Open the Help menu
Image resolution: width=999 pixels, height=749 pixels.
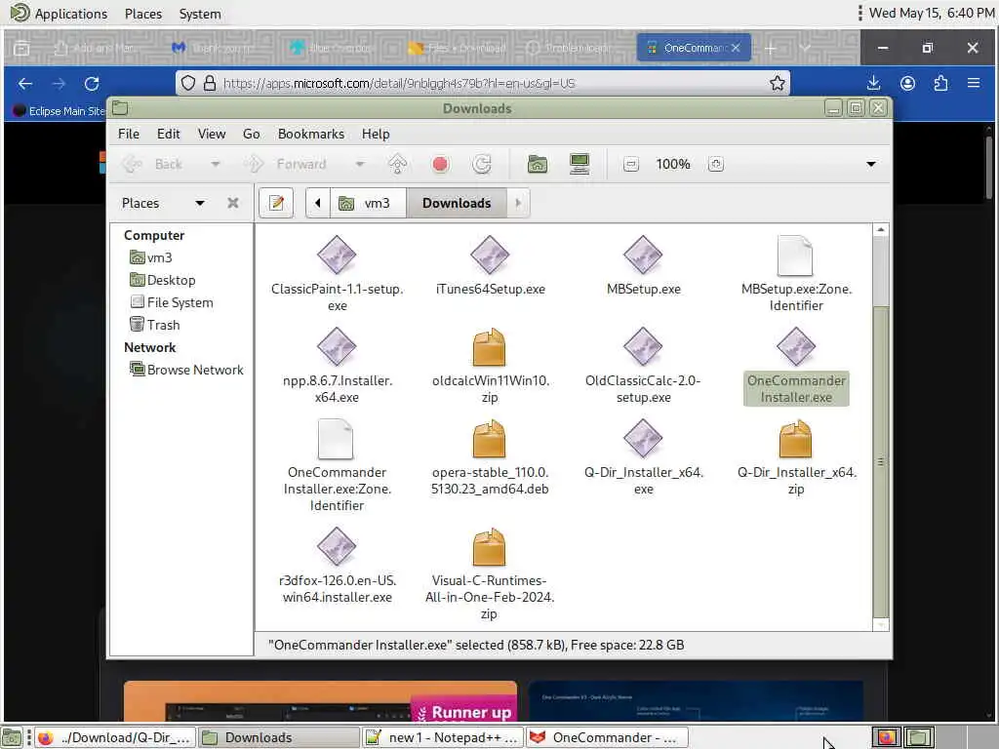(376, 134)
